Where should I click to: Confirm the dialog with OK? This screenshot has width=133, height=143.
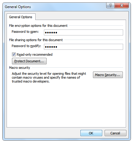(91, 133)
